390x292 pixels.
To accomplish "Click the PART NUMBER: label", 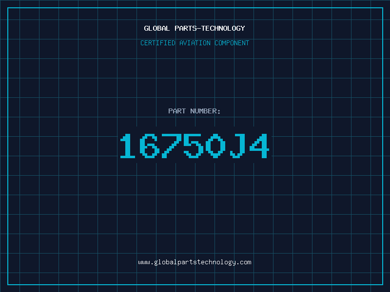I will 195,111.
